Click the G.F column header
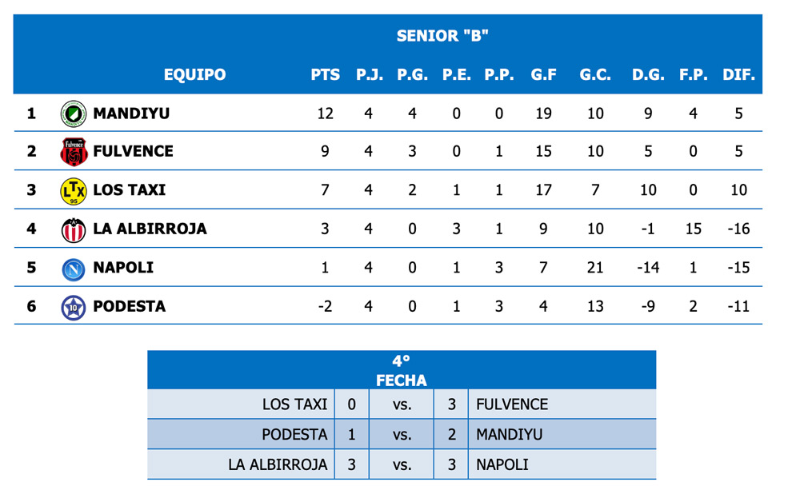Screen dimensions: 800x502 pyautogui.click(x=543, y=75)
